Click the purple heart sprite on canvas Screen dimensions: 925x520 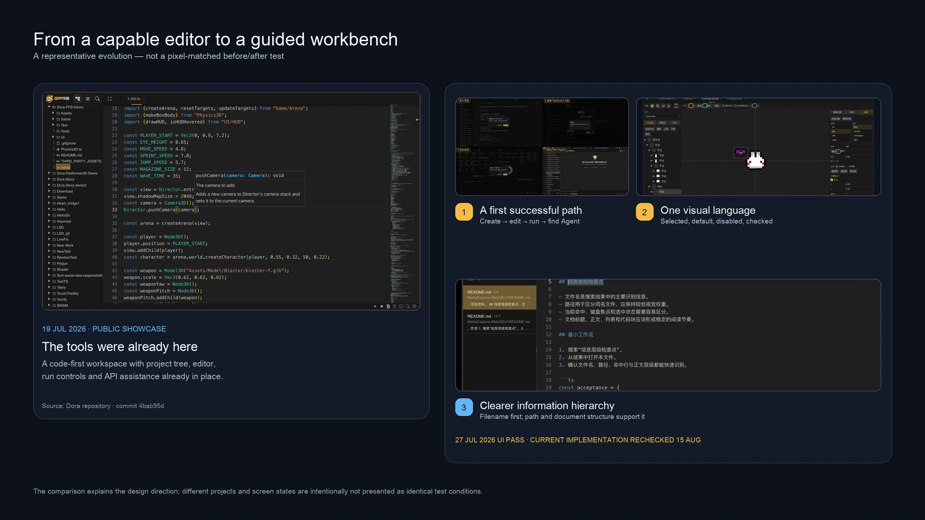click(741, 153)
